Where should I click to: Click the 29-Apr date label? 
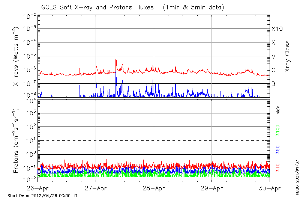click(212, 188)
